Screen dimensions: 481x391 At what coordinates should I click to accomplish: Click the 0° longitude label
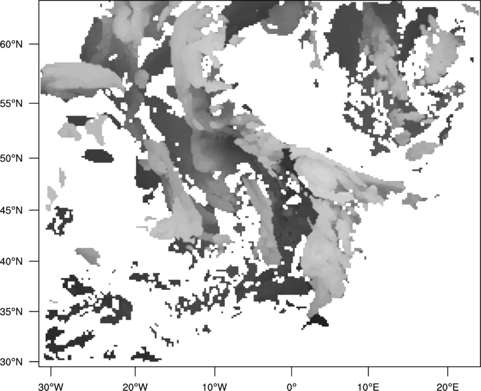(292, 387)
